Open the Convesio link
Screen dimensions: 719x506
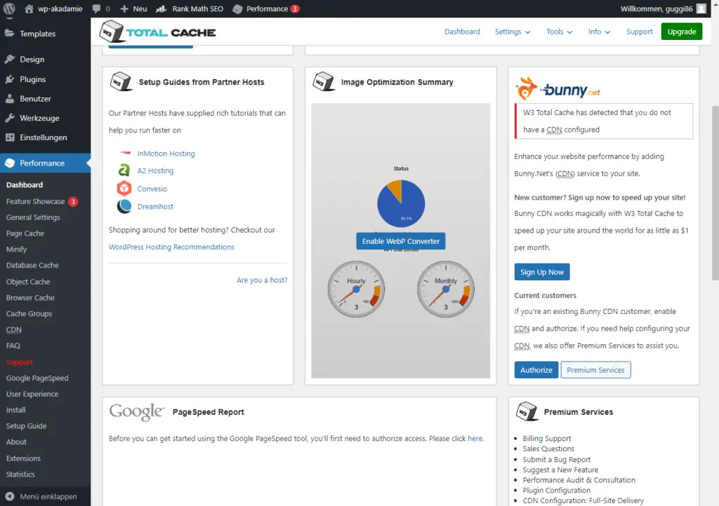point(152,189)
